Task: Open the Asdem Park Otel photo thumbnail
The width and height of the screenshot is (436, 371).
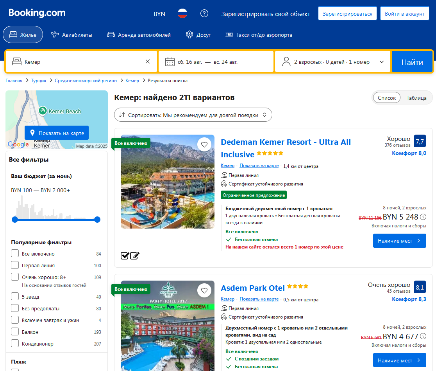Action: pos(167,326)
